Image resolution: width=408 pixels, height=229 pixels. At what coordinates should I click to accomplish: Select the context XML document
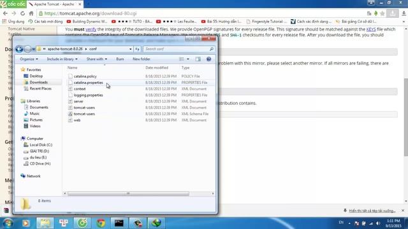(x=80, y=89)
